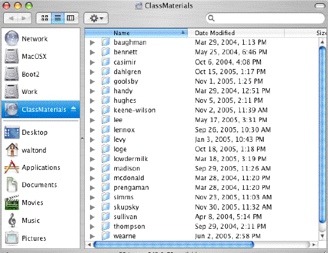Select the thompson folder name
Viewport: 328px width, 253px height.
(129, 226)
